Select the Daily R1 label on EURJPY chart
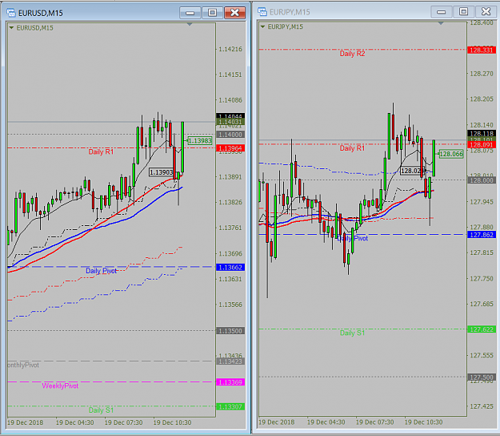 (352, 148)
